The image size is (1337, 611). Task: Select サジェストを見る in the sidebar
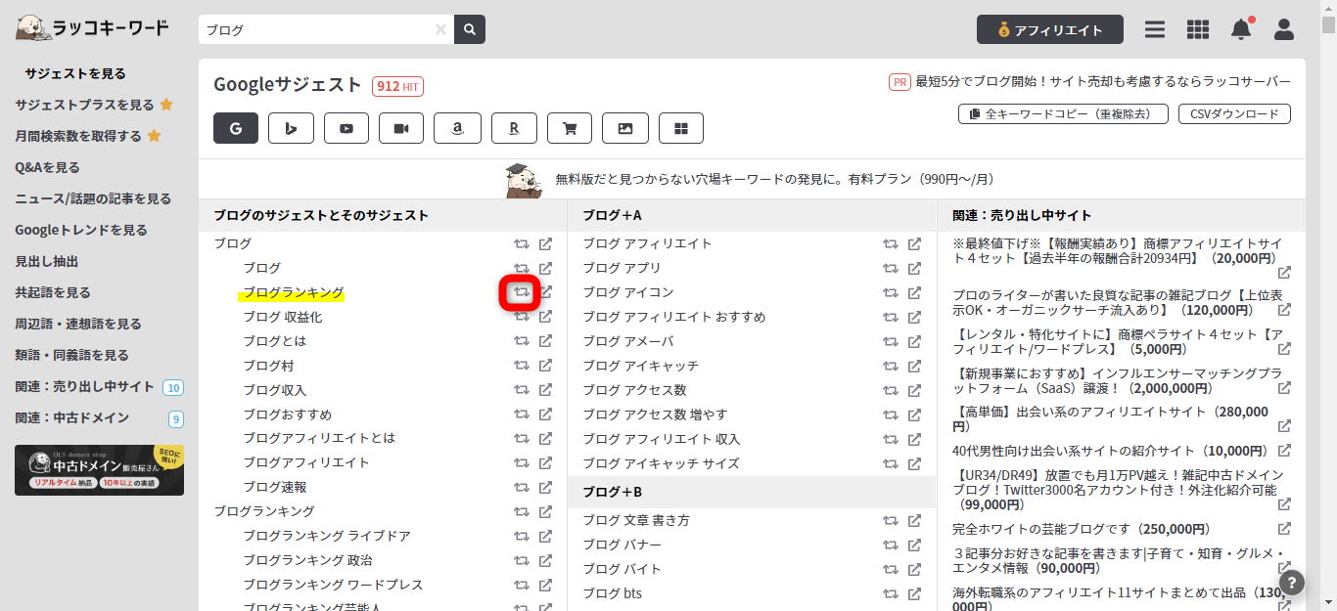coord(75,73)
